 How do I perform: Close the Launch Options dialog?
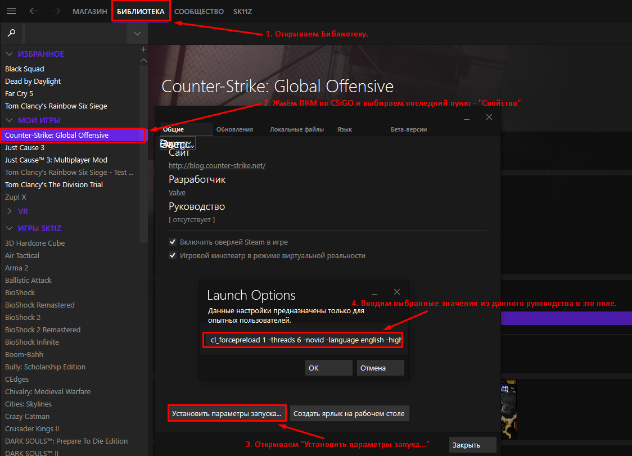point(397,291)
